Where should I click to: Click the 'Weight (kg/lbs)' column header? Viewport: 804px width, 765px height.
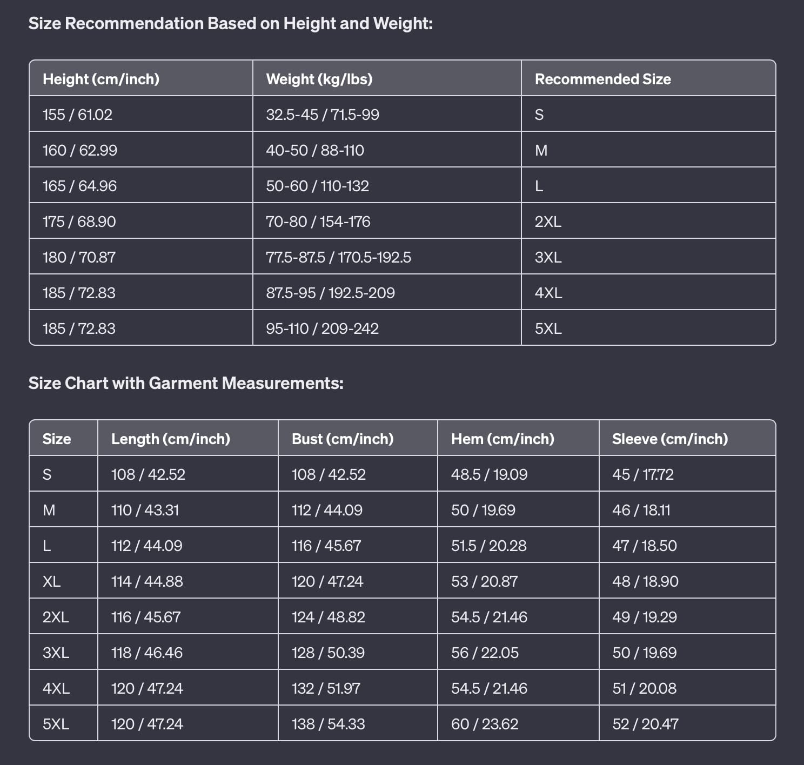pyautogui.click(x=319, y=79)
